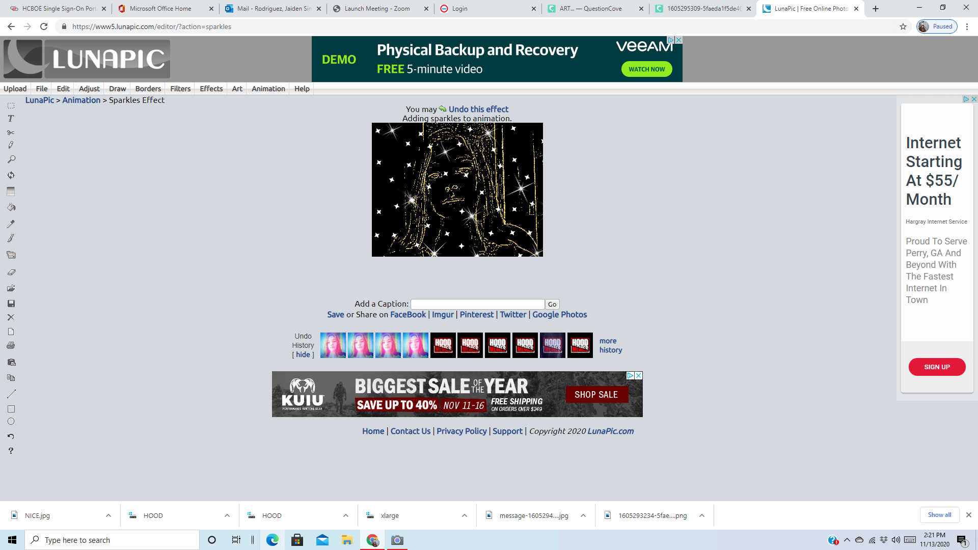Open the Animation menu
The height and width of the screenshot is (550, 978).
tap(268, 89)
